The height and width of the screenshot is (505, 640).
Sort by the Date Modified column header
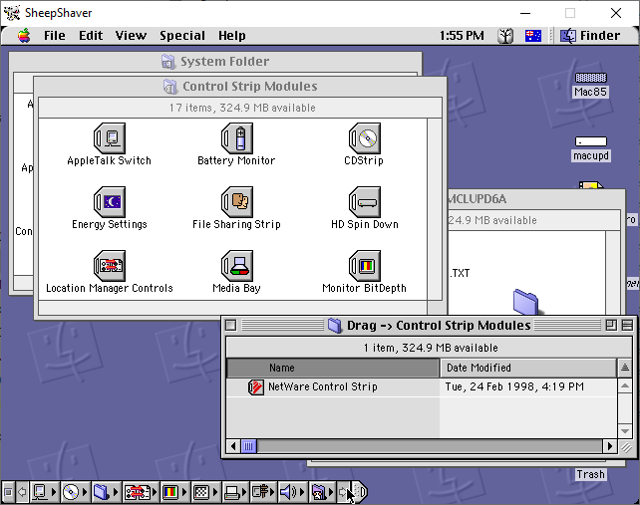click(528, 368)
